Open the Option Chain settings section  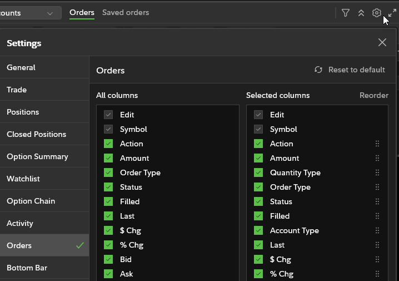click(x=31, y=201)
